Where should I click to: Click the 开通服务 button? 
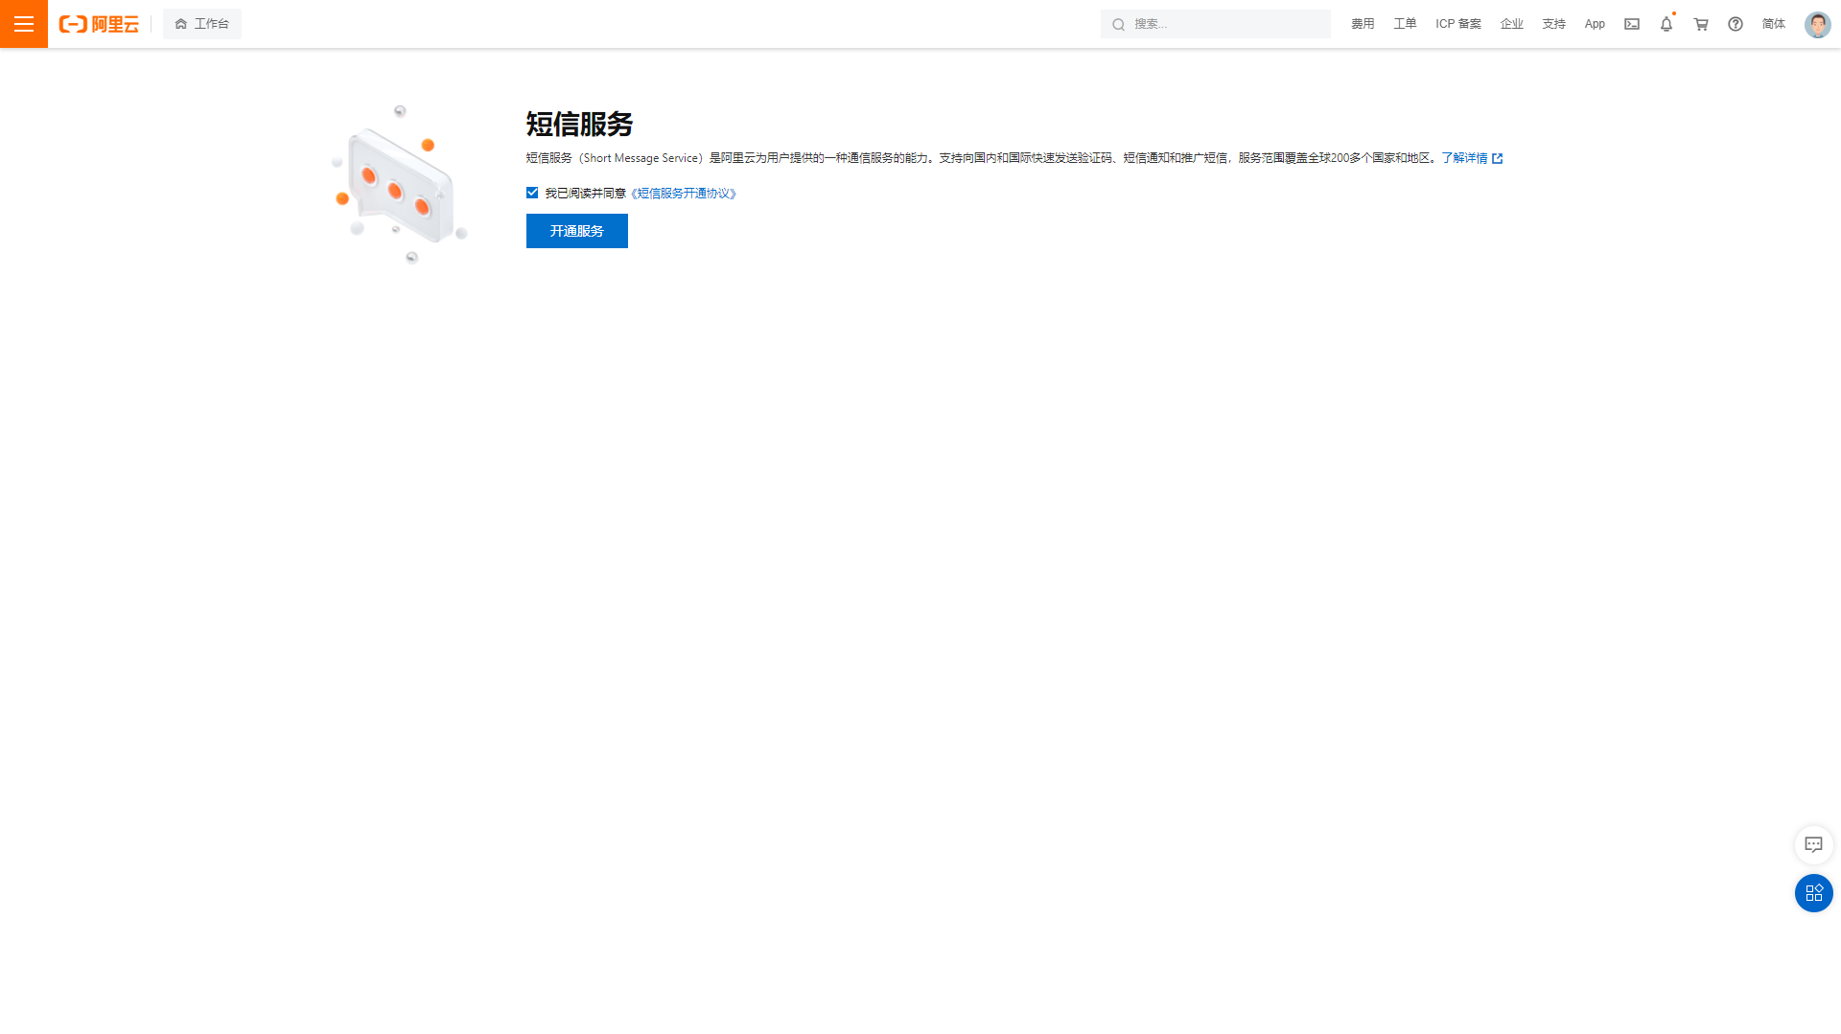[577, 231]
